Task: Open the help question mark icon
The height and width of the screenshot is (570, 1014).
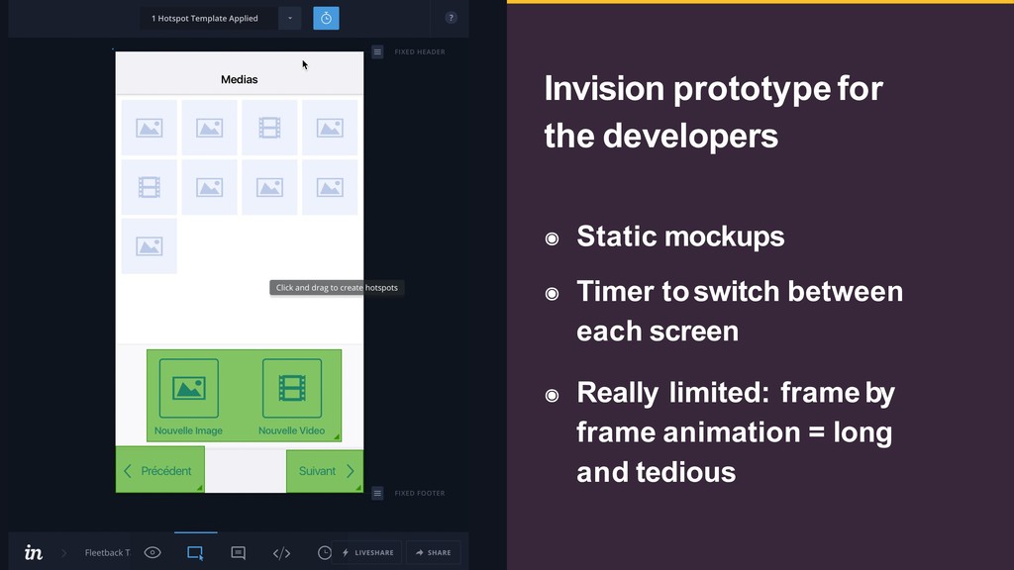Action: click(x=451, y=18)
